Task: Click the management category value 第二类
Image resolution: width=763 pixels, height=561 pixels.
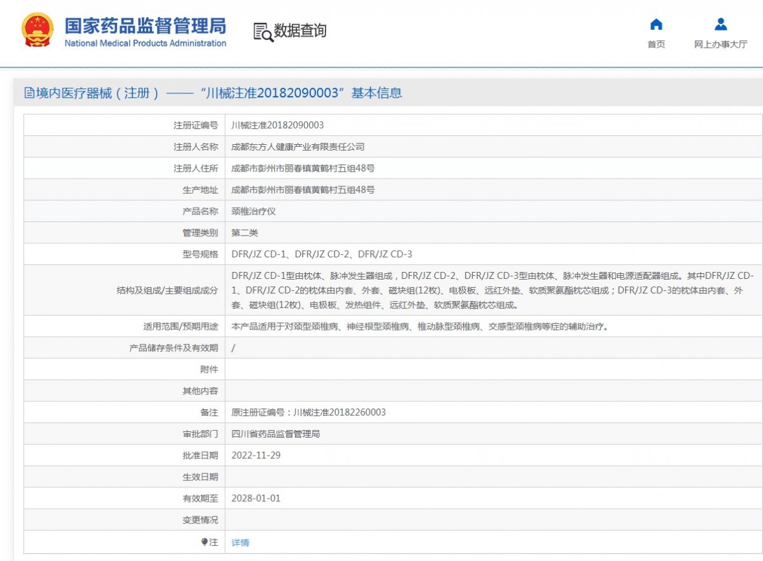Action: (x=245, y=233)
